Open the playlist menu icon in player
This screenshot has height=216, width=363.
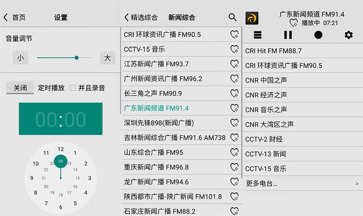click(258, 35)
